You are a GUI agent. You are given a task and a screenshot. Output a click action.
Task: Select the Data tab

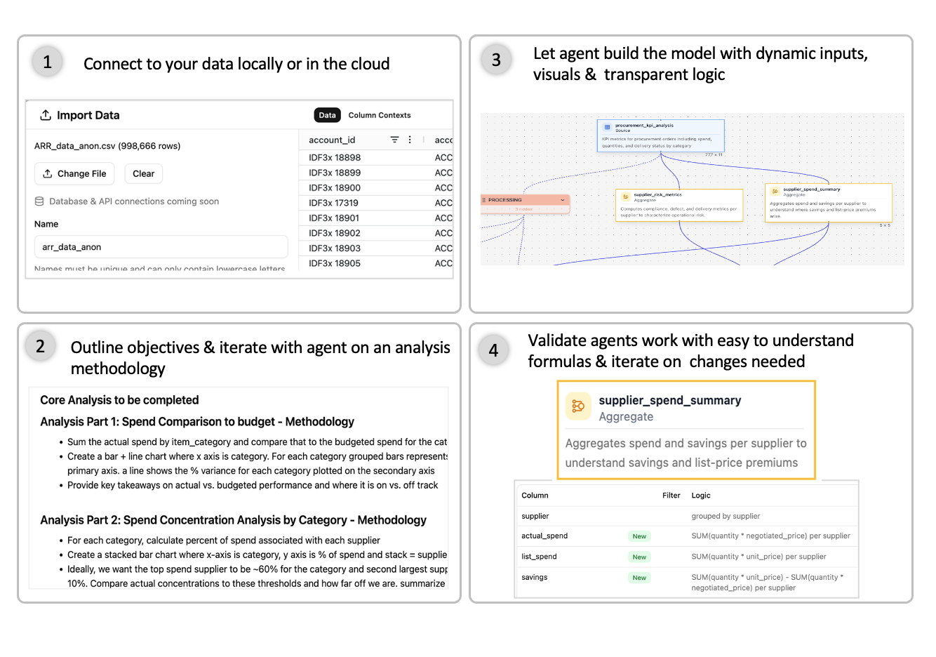(327, 114)
